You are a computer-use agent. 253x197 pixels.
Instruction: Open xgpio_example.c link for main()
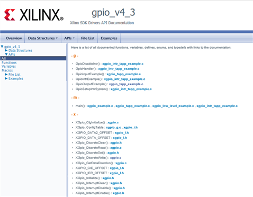pos(100,106)
